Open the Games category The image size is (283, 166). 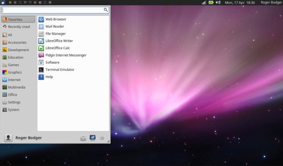pyautogui.click(x=18, y=65)
